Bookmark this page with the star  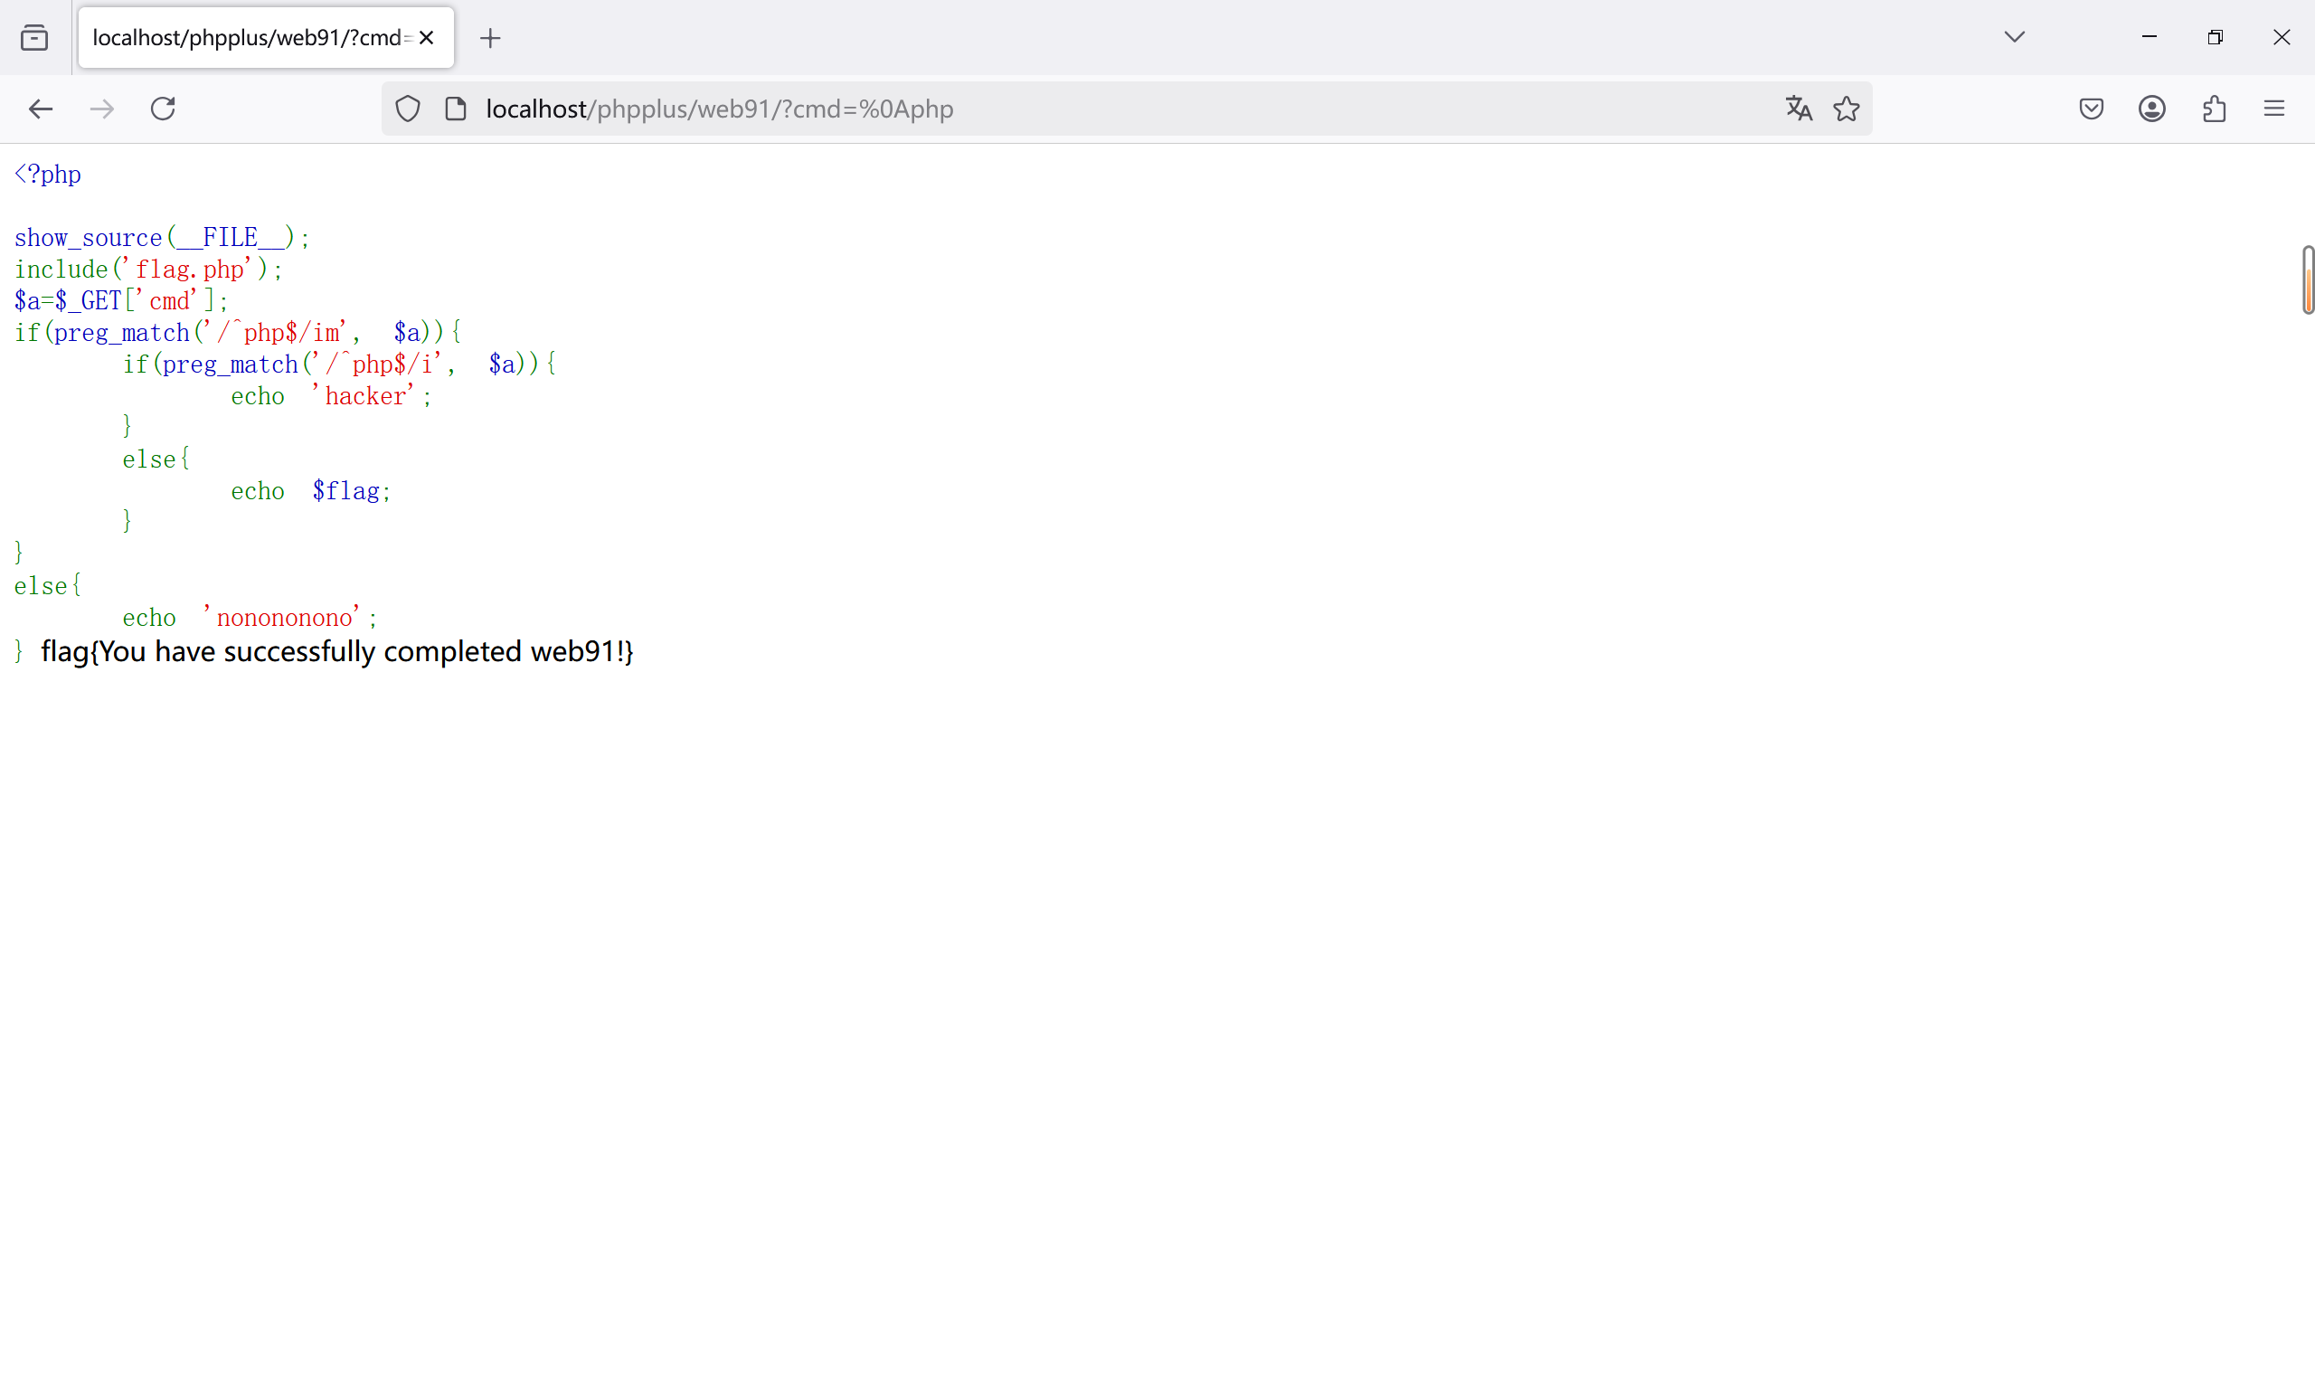1846,109
